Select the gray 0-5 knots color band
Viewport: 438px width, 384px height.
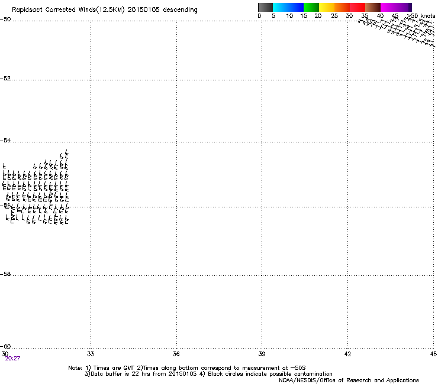click(265, 7)
